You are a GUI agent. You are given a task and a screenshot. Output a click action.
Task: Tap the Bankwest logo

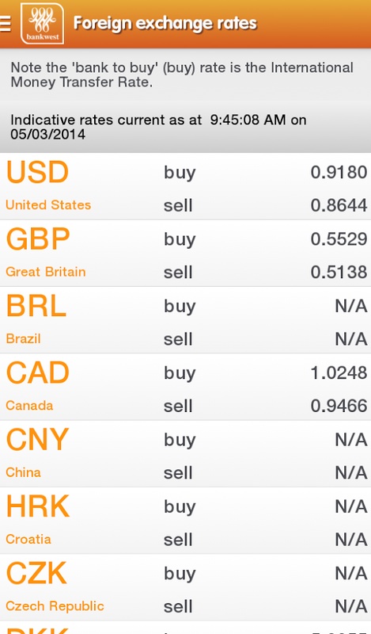(43, 24)
